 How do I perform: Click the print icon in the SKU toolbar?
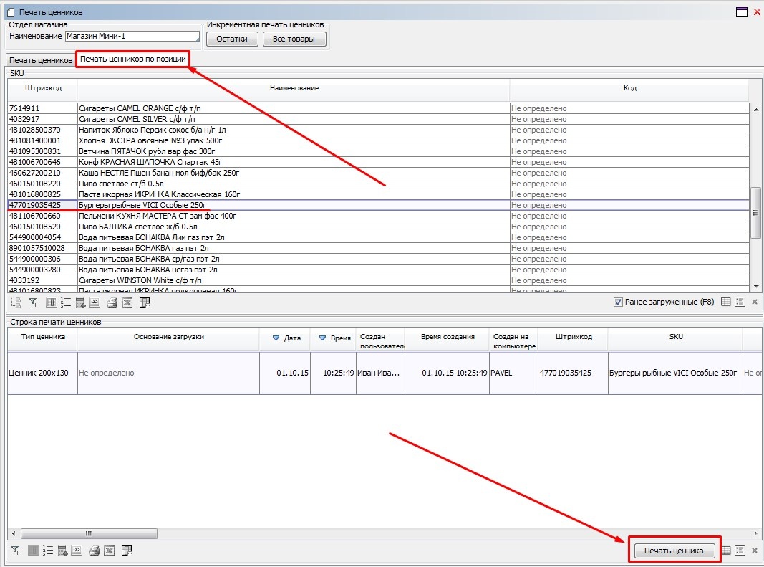[x=111, y=302]
